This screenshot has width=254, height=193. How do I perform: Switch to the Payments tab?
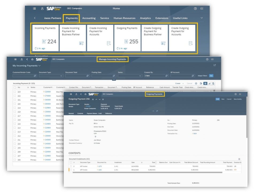pos(72,18)
